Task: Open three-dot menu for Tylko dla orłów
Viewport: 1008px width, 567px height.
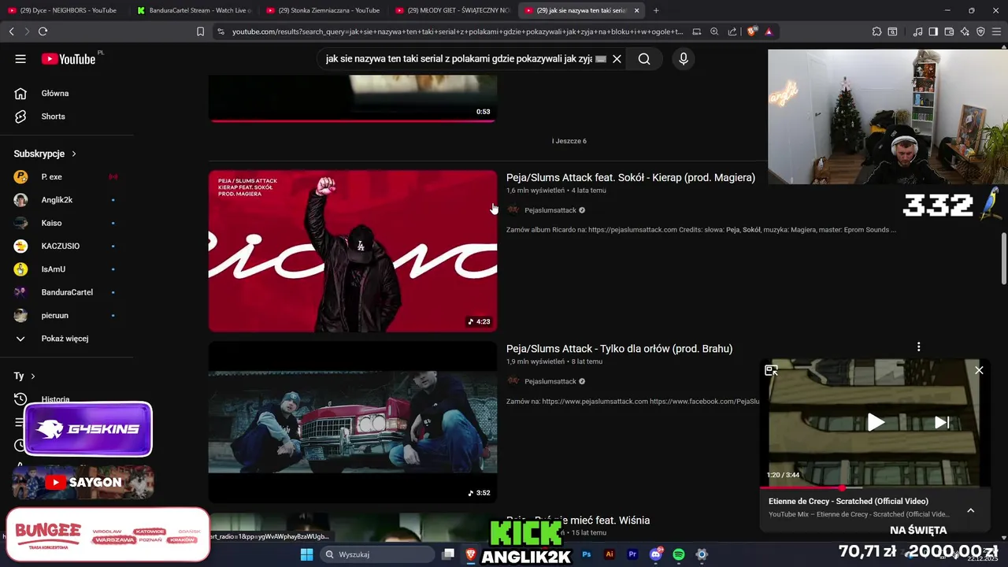Action: click(918, 346)
